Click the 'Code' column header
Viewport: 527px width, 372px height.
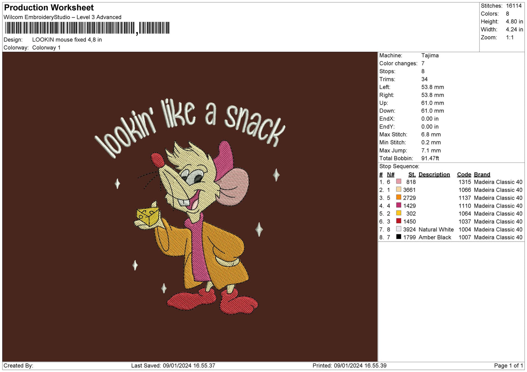coord(464,175)
